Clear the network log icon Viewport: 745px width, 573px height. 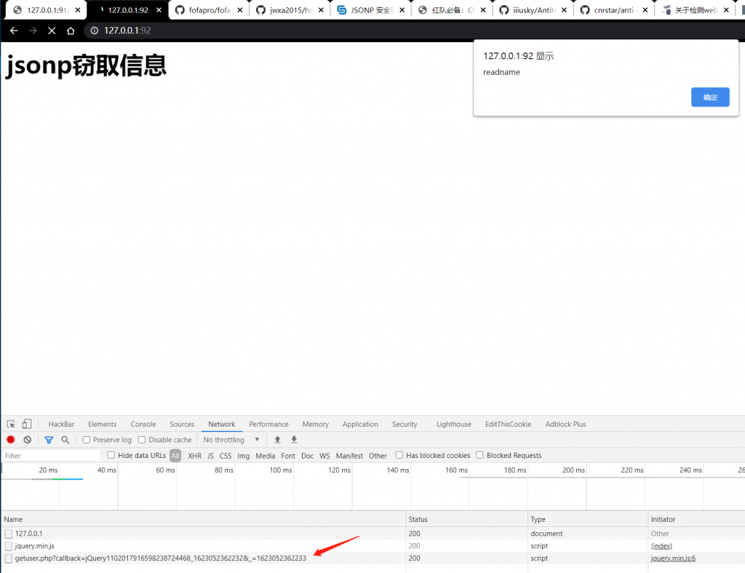pos(28,440)
